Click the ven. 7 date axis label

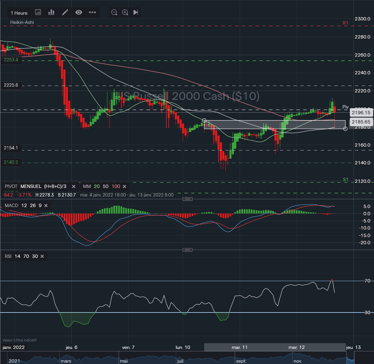pyautogui.click(x=128, y=347)
